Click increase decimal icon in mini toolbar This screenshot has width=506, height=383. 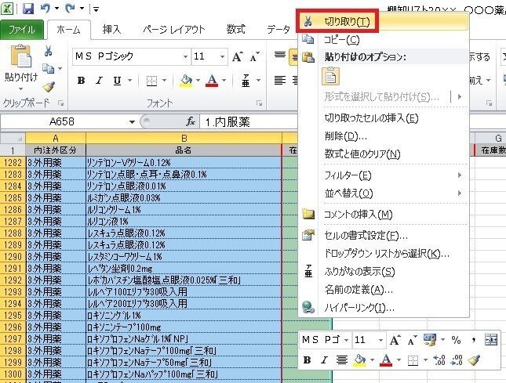[439, 360]
